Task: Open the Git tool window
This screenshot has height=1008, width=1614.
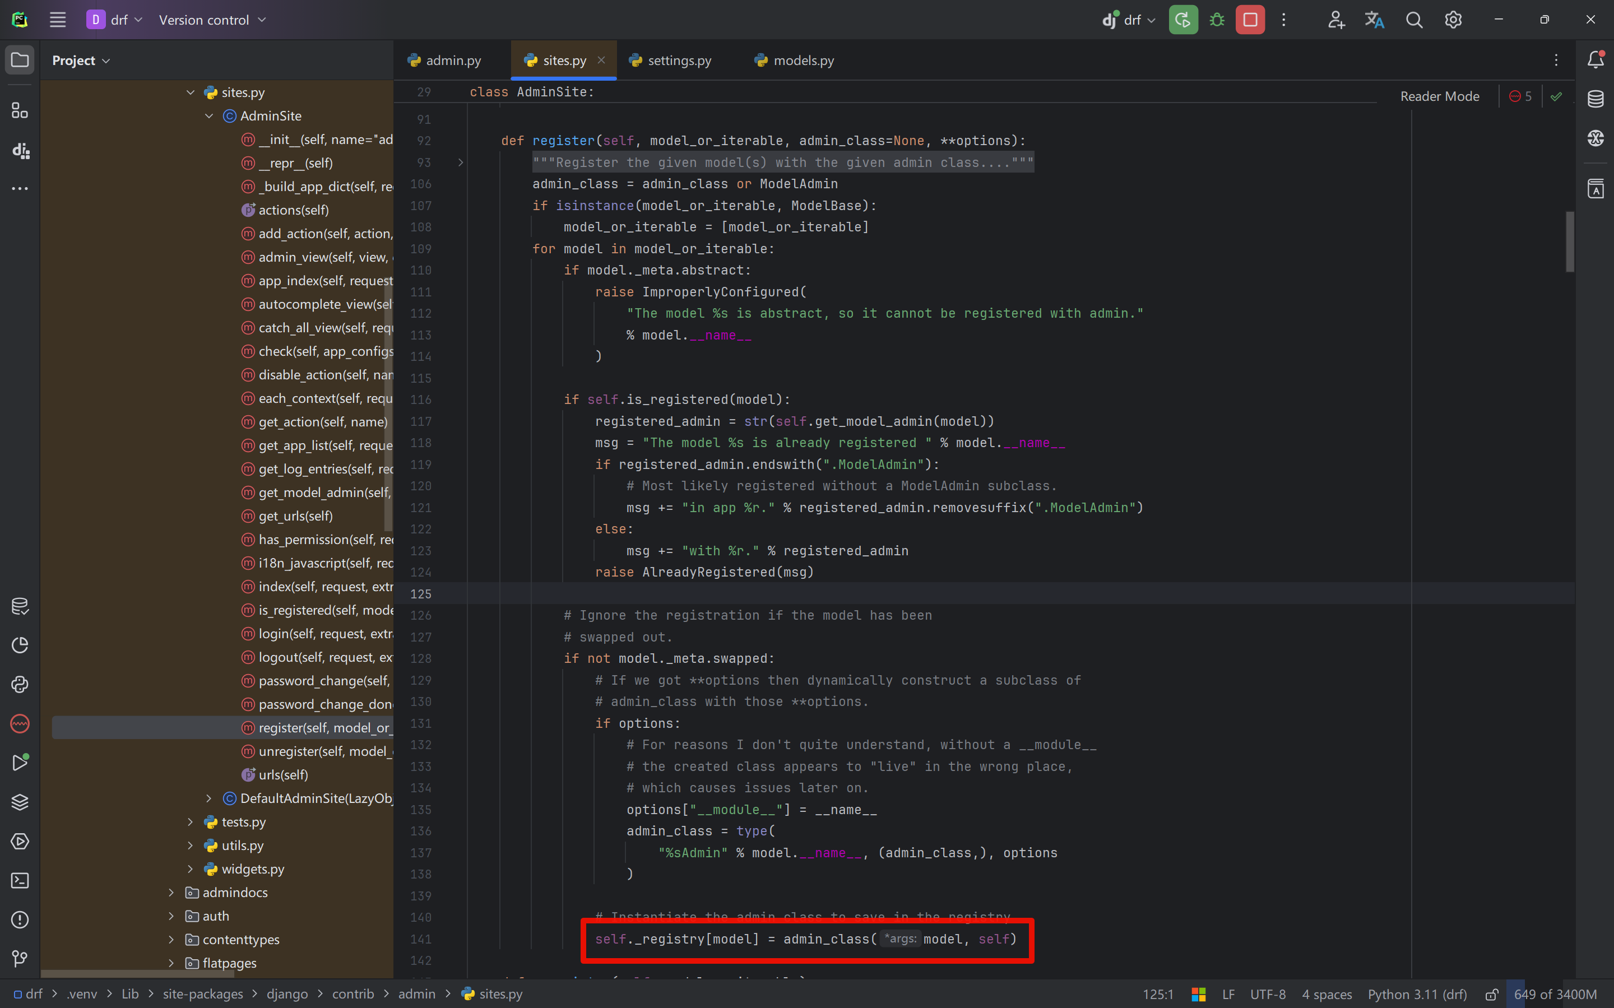Action: click(20, 959)
